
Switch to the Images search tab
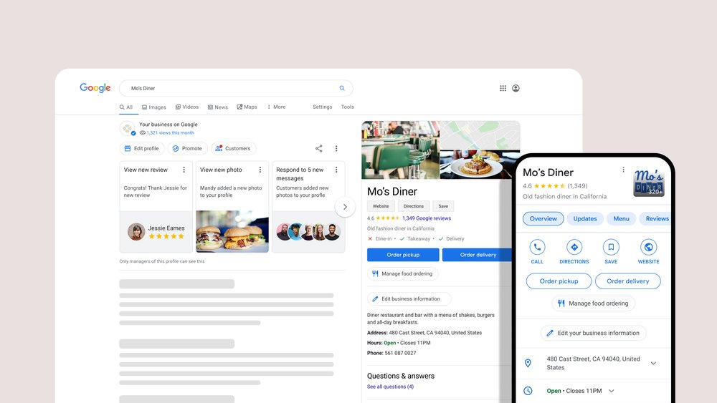coord(153,107)
